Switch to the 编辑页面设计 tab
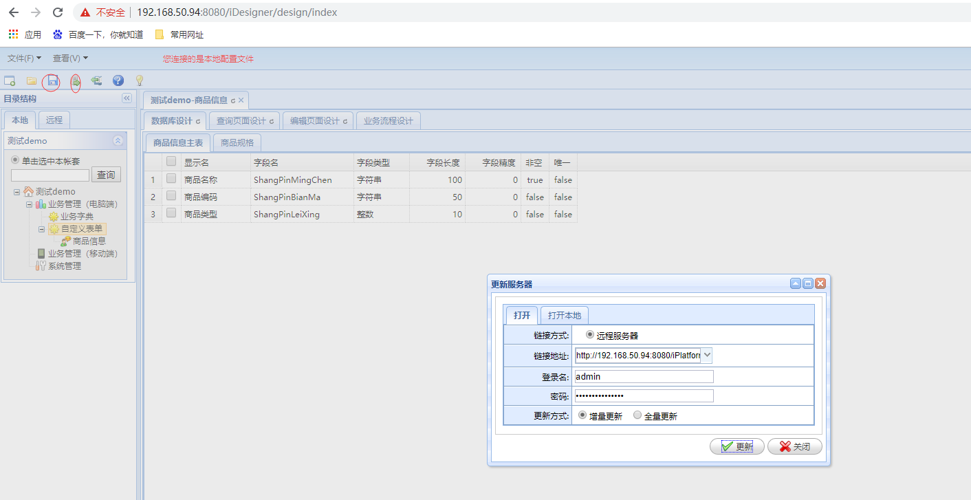Viewport: 971px width, 500px height. click(x=318, y=121)
